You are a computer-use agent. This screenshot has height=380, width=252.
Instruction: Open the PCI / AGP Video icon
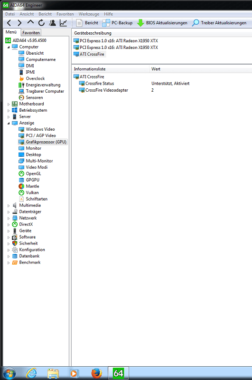[x=21, y=135]
